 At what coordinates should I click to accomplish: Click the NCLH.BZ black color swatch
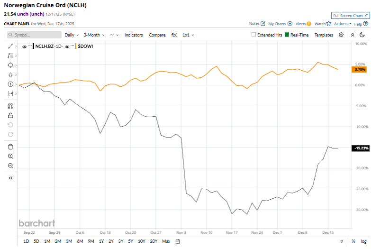33,46
